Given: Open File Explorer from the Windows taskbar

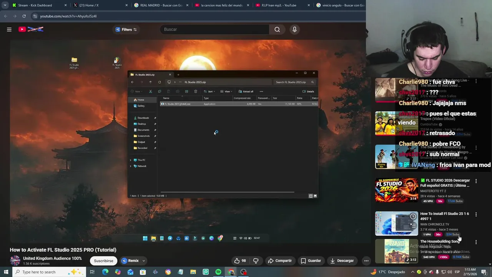Looking at the screenshot, I should pyautogui.click(x=193, y=272).
